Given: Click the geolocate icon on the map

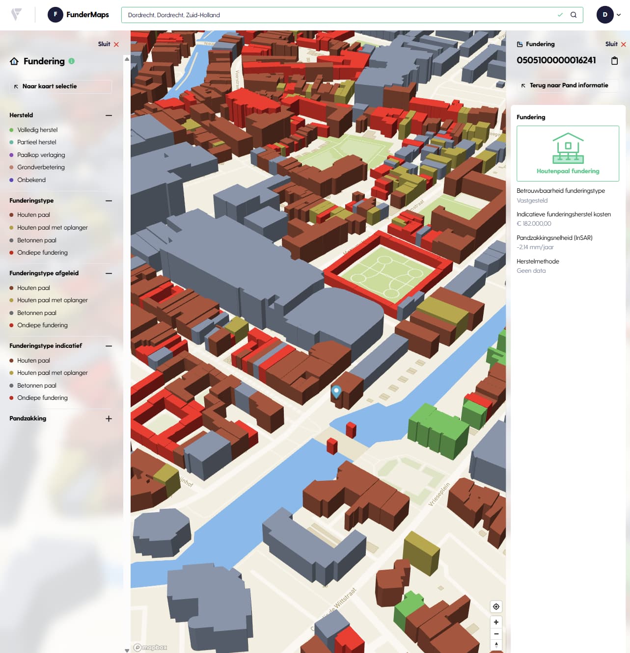Looking at the screenshot, I should coord(496,607).
